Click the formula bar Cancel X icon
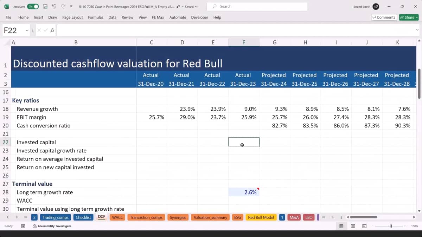Image resolution: width=422 pixels, height=237 pixels. [39, 30]
